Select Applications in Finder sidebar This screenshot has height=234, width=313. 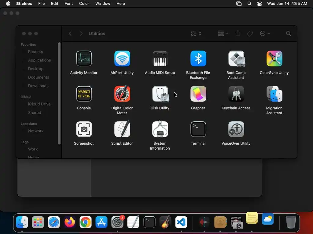[x=39, y=60]
